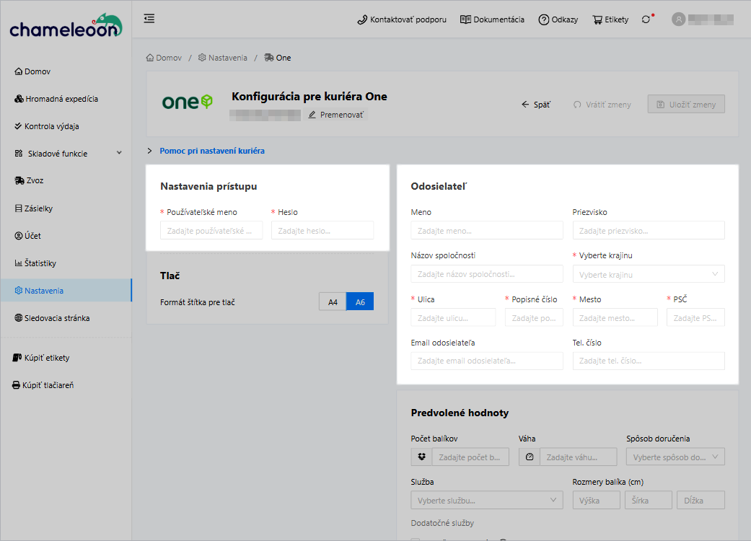This screenshot has height=541, width=751.
Task: Open the Vyberte službu dropdown
Action: [x=487, y=501]
